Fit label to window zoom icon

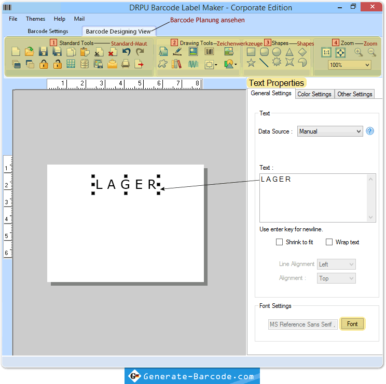[340, 52]
